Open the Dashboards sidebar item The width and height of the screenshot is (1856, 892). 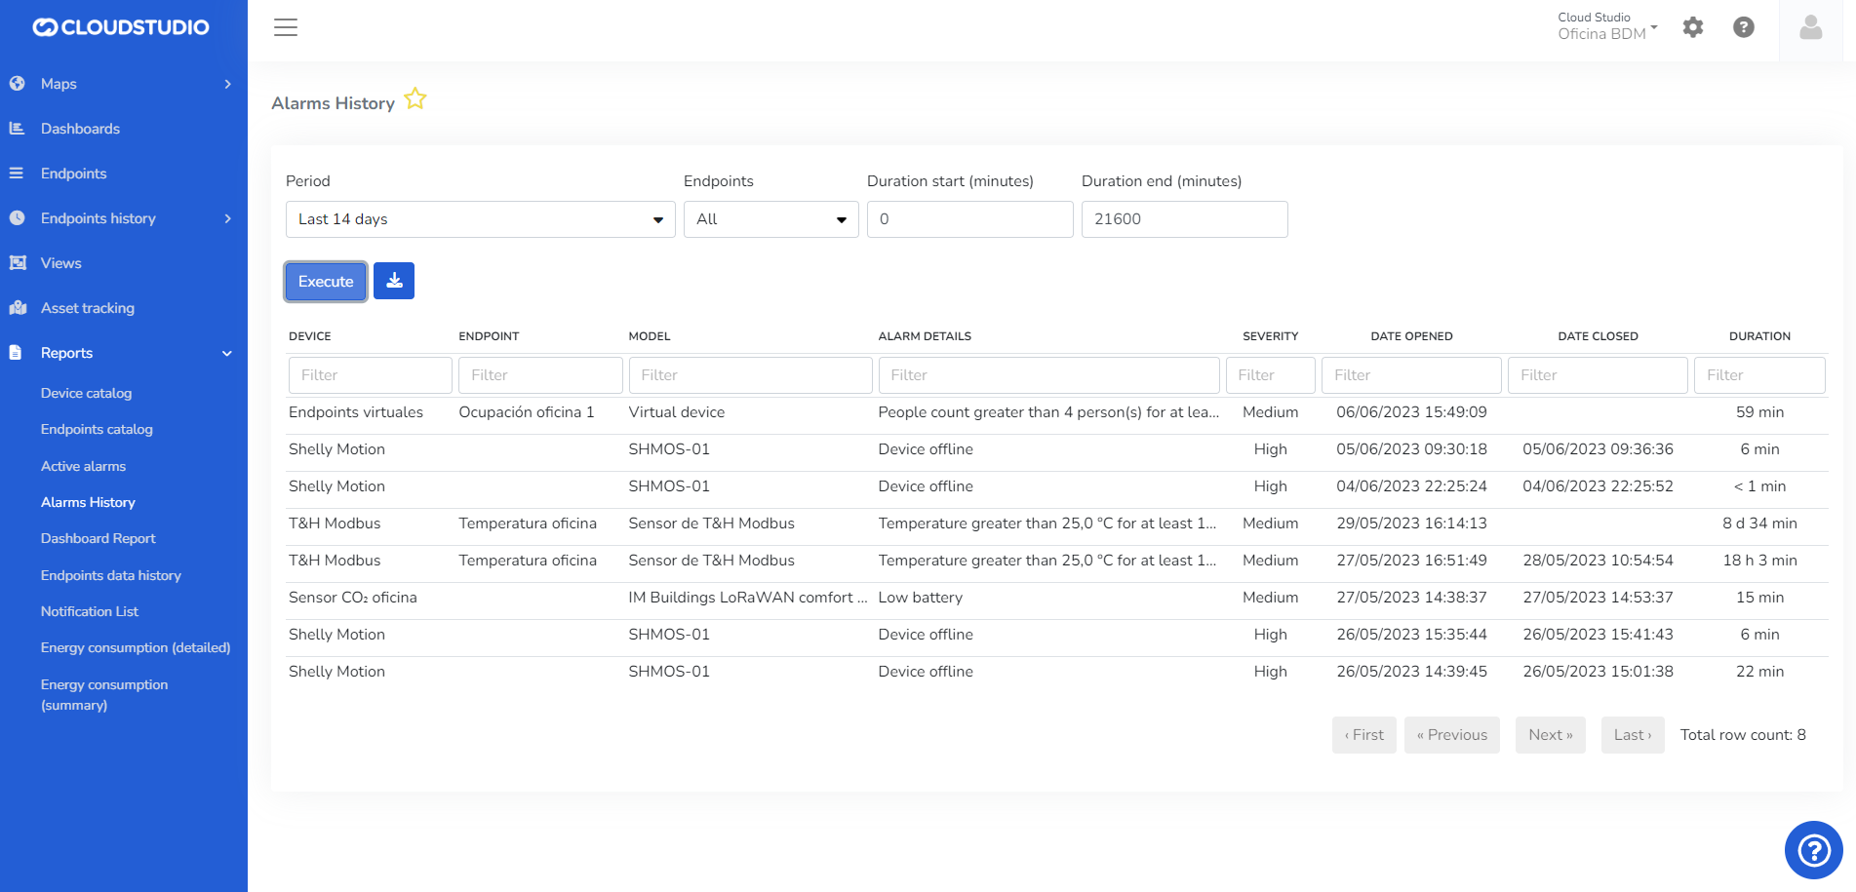click(x=80, y=129)
